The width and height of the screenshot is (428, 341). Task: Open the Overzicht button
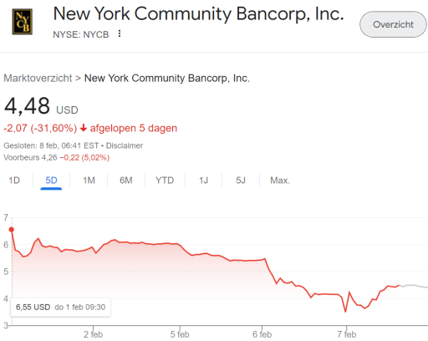point(393,24)
